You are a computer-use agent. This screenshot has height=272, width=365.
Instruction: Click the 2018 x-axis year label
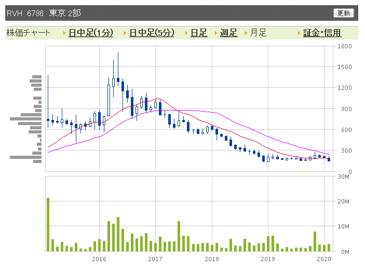click(212, 259)
